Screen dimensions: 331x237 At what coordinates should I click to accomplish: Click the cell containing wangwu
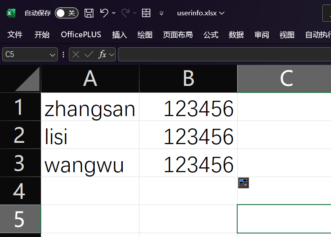90,163
